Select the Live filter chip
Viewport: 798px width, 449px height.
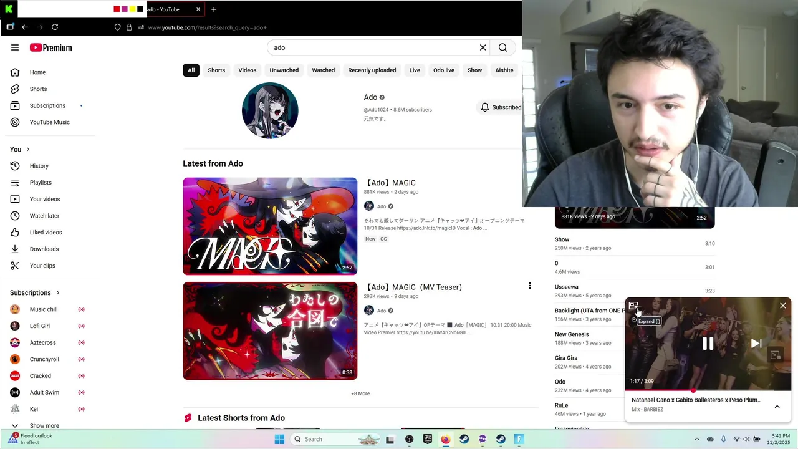point(415,70)
